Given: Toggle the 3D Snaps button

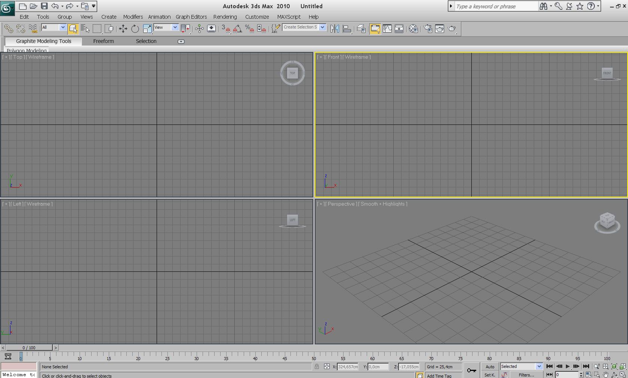Looking at the screenshot, I should (226, 28).
